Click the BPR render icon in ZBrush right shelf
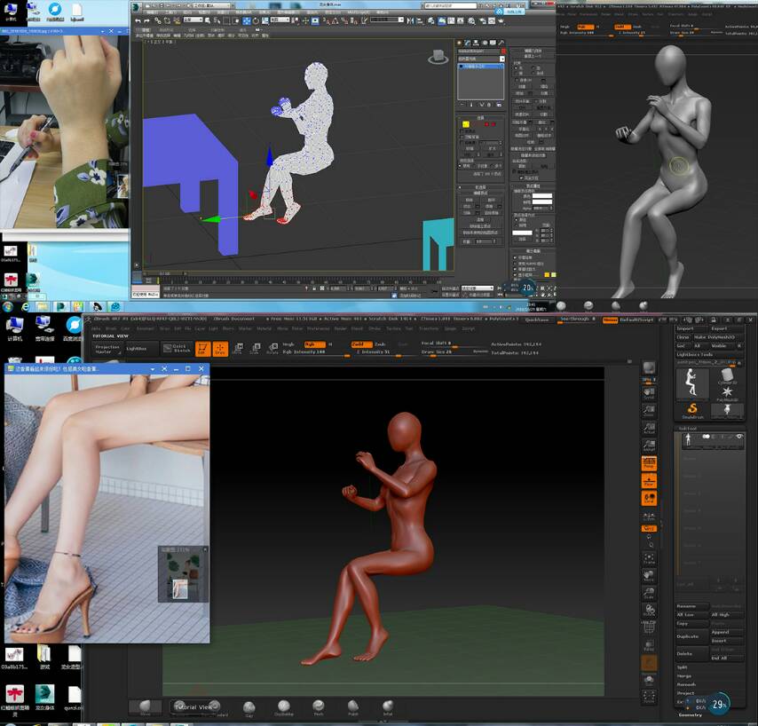 click(649, 369)
